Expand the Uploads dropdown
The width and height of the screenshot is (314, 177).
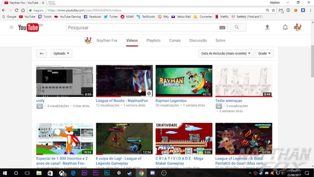tap(61, 54)
